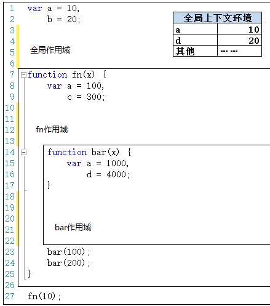Image resolution: width=270 pixels, height=306 pixels.
Task: Collapse the function fn code block
Action: 23,74
